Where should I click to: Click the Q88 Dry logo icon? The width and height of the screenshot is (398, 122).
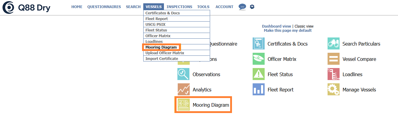(x=8, y=7)
